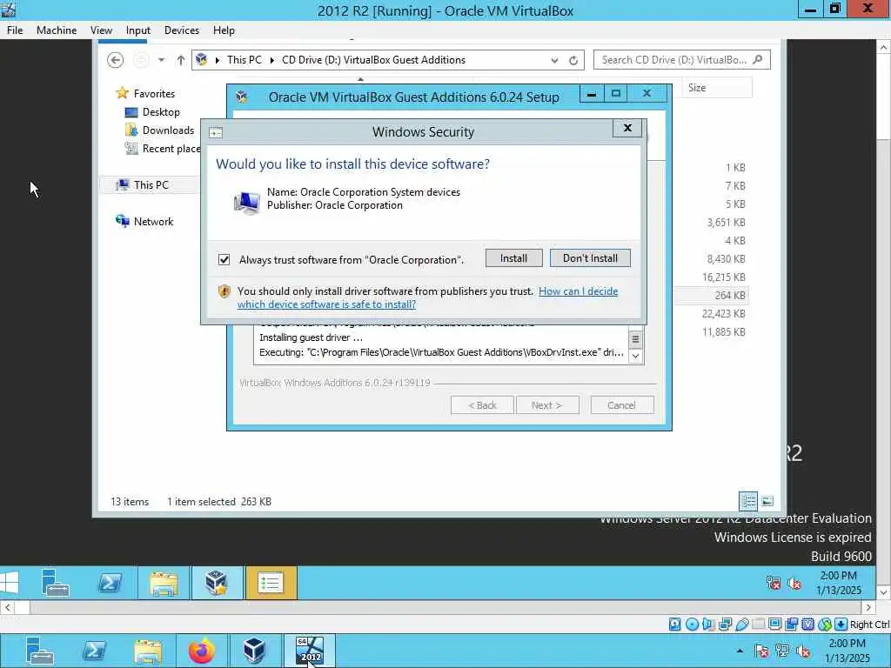Open File Explorer on guest taskbar
The height and width of the screenshot is (668, 891).
tap(164, 582)
